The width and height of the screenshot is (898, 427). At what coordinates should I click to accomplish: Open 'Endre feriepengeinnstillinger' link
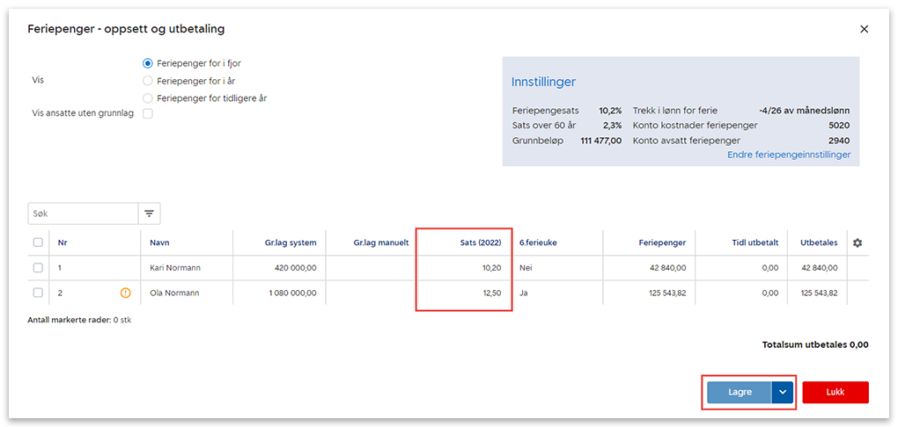click(x=788, y=155)
